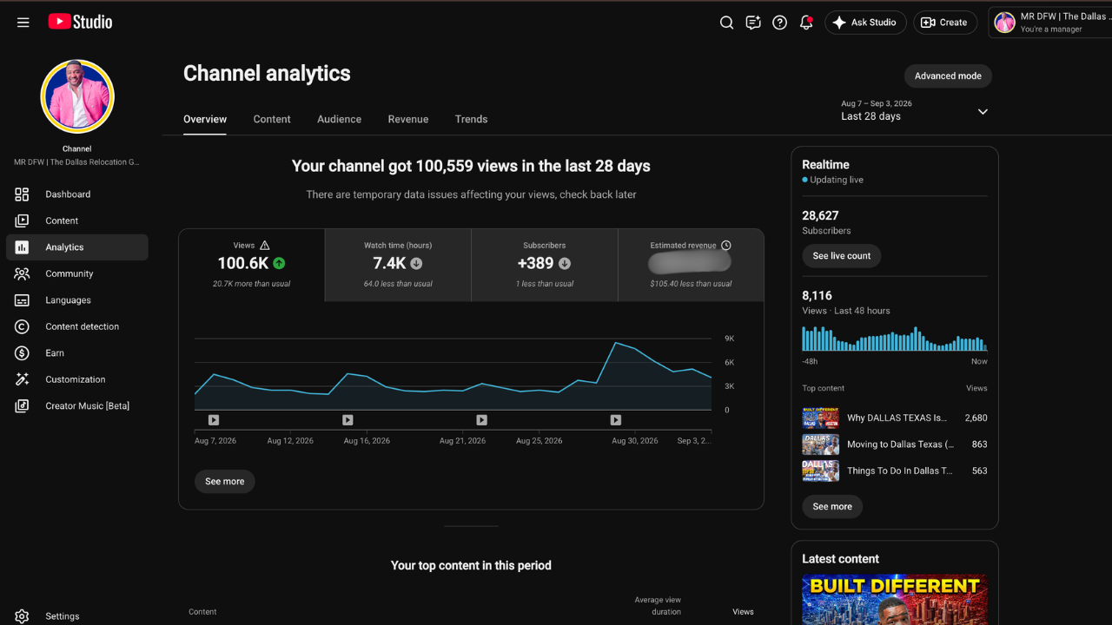Open the Earn section

pyautogui.click(x=77, y=353)
